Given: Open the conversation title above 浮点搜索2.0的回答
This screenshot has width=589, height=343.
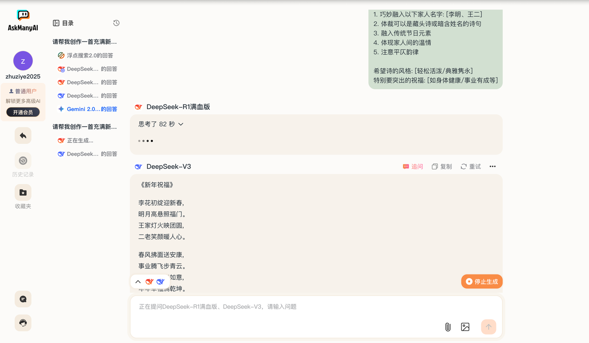Looking at the screenshot, I should tap(85, 41).
